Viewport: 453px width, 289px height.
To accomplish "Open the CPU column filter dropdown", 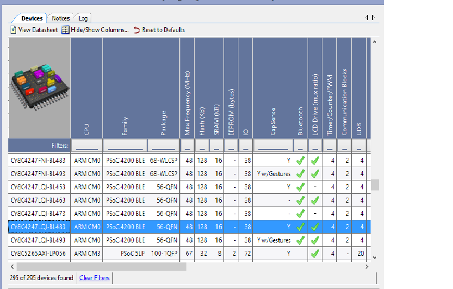I will [86, 146].
